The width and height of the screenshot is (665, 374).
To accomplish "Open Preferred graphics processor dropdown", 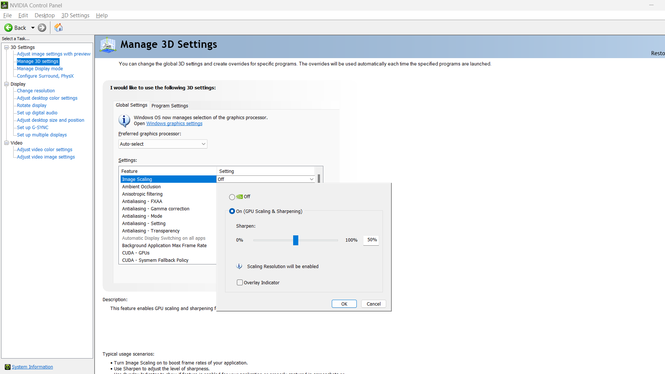I will click(163, 144).
